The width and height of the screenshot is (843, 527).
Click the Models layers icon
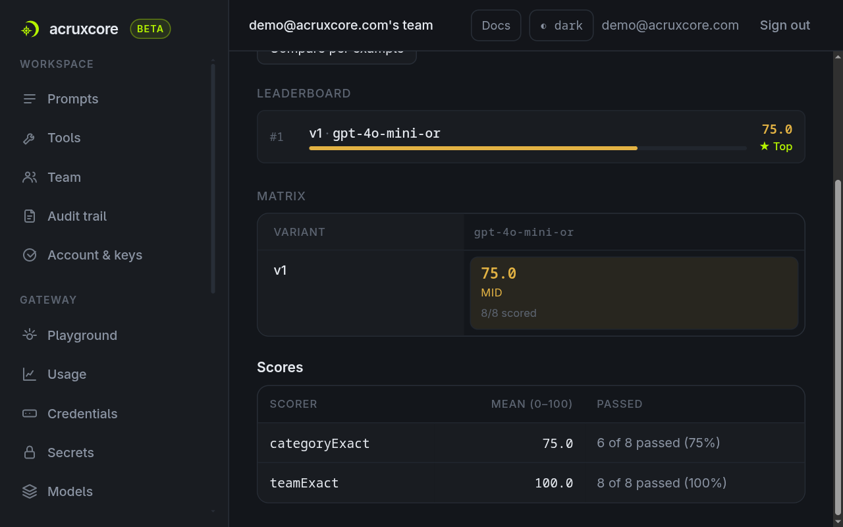pyautogui.click(x=30, y=491)
